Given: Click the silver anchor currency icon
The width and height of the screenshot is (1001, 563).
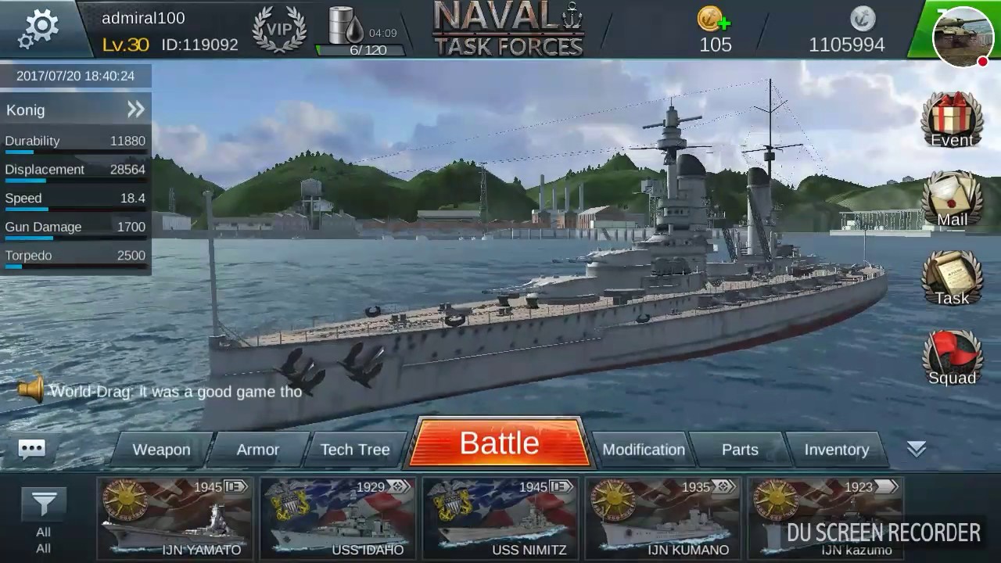Looking at the screenshot, I should coord(863,18).
